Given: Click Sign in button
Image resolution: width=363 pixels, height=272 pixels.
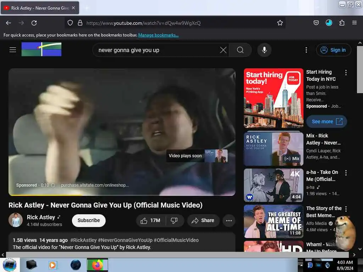Looking at the screenshot, I should 333,50.
